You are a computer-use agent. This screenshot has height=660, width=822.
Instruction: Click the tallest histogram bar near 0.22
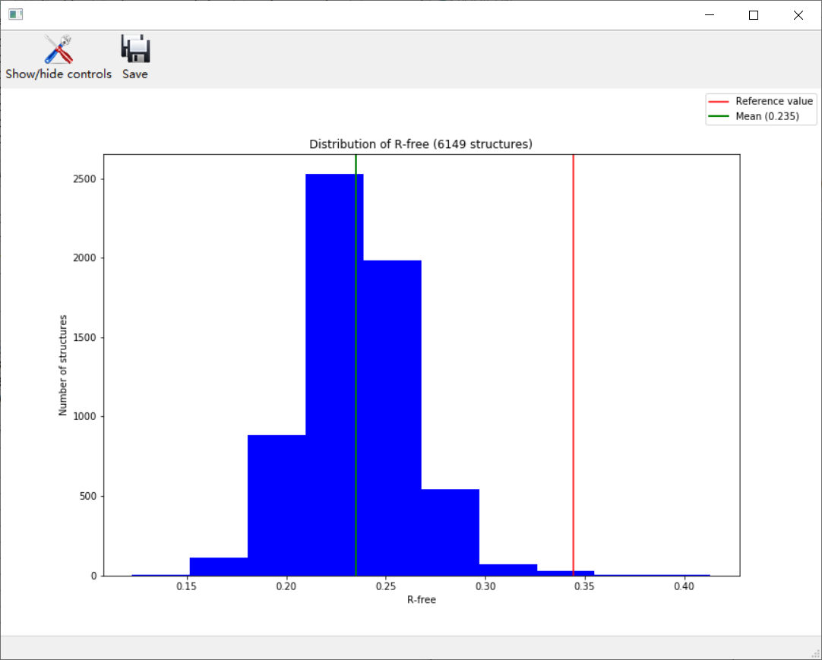click(x=334, y=374)
